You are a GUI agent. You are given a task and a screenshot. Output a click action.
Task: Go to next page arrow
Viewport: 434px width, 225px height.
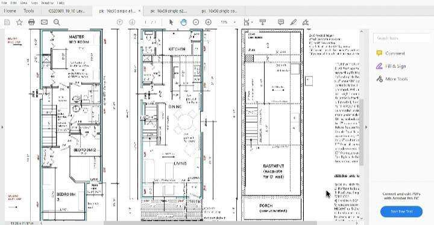pos(132,22)
